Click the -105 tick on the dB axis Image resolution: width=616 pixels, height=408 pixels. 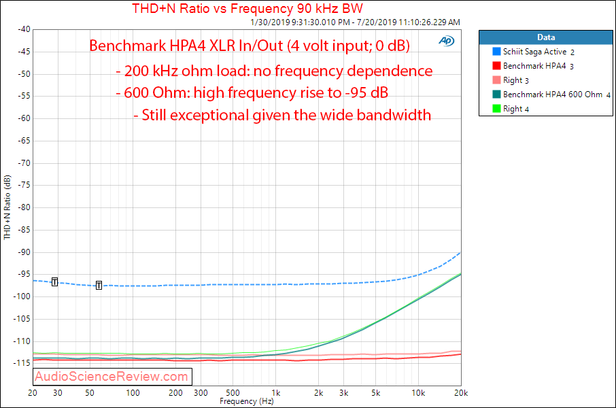[x=22, y=319]
